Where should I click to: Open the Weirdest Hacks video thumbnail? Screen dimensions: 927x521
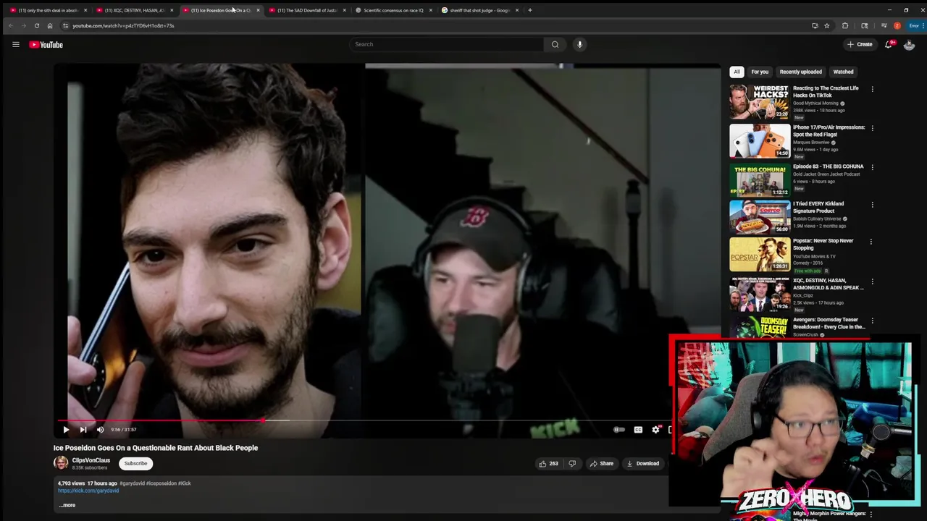pyautogui.click(x=760, y=101)
